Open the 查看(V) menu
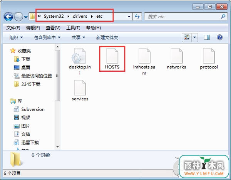 [53, 28]
